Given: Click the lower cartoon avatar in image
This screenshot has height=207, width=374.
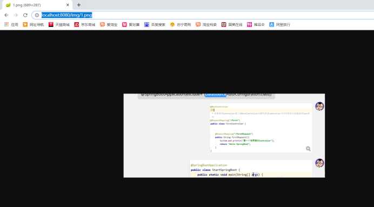Looking at the screenshot, I should click(x=319, y=163).
